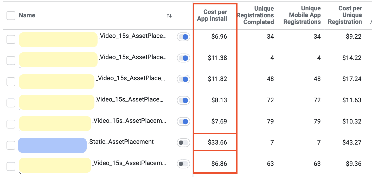
Task: Click the $17.24 cost per registration value
Action: coord(352,79)
